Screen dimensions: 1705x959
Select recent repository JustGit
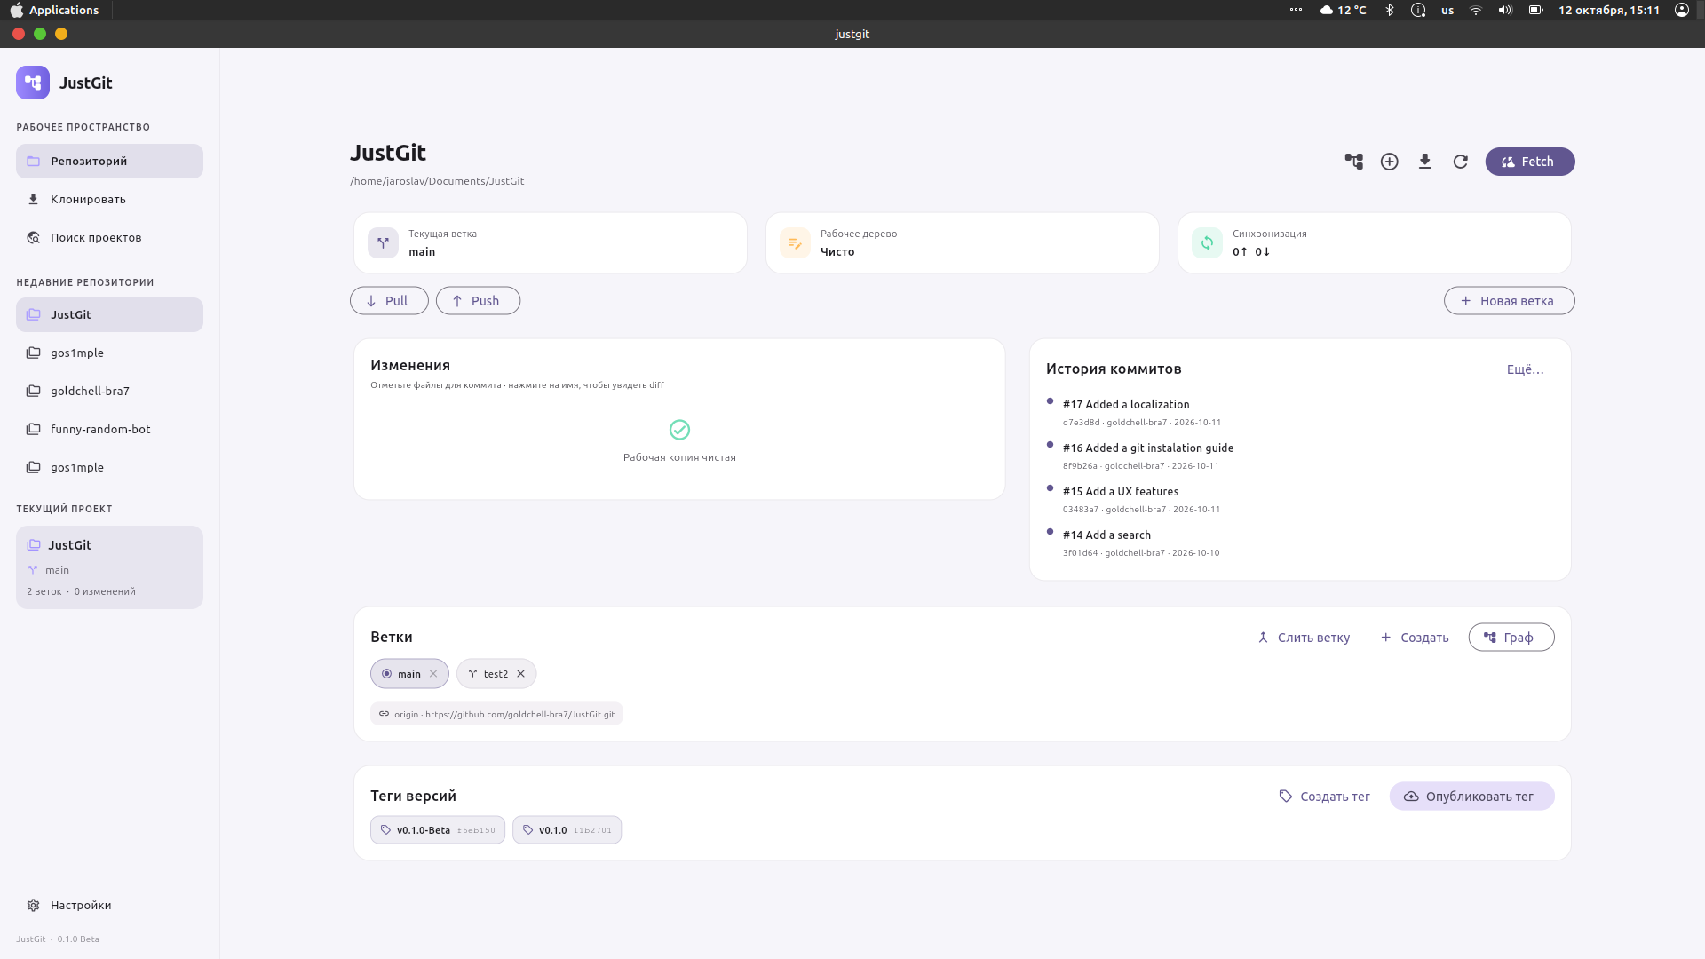tap(109, 315)
